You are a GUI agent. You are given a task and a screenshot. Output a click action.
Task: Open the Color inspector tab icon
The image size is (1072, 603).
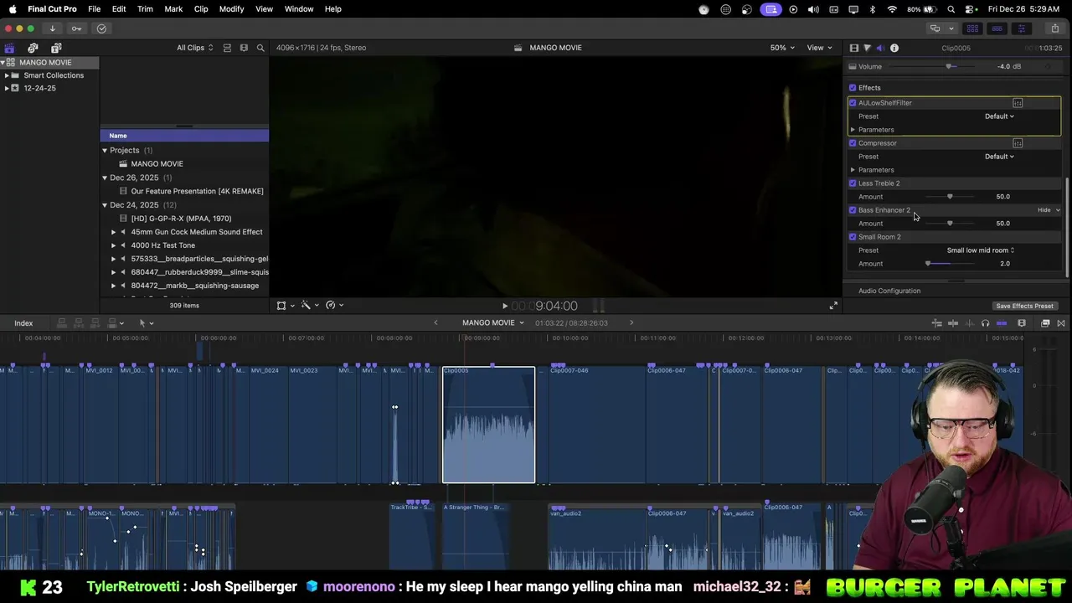coord(867,48)
